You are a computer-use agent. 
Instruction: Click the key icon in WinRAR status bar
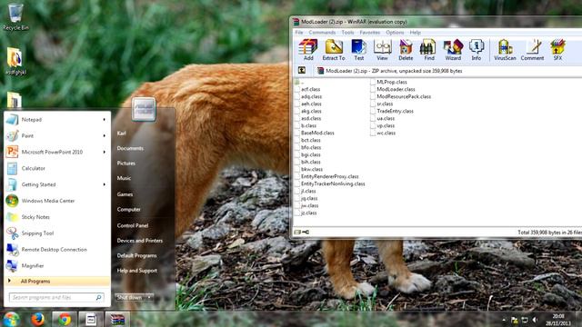306,233
